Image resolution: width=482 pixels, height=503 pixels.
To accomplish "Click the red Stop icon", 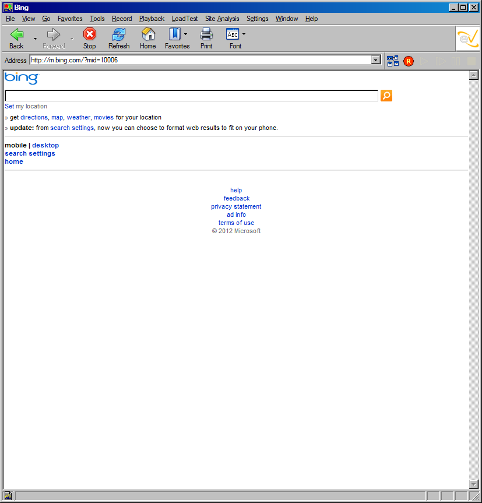I will (x=90, y=34).
